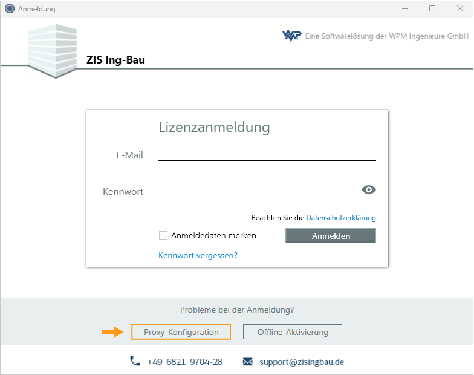Image resolution: width=474 pixels, height=375 pixels.
Task: Click the support phone icon
Action: pyautogui.click(x=135, y=360)
